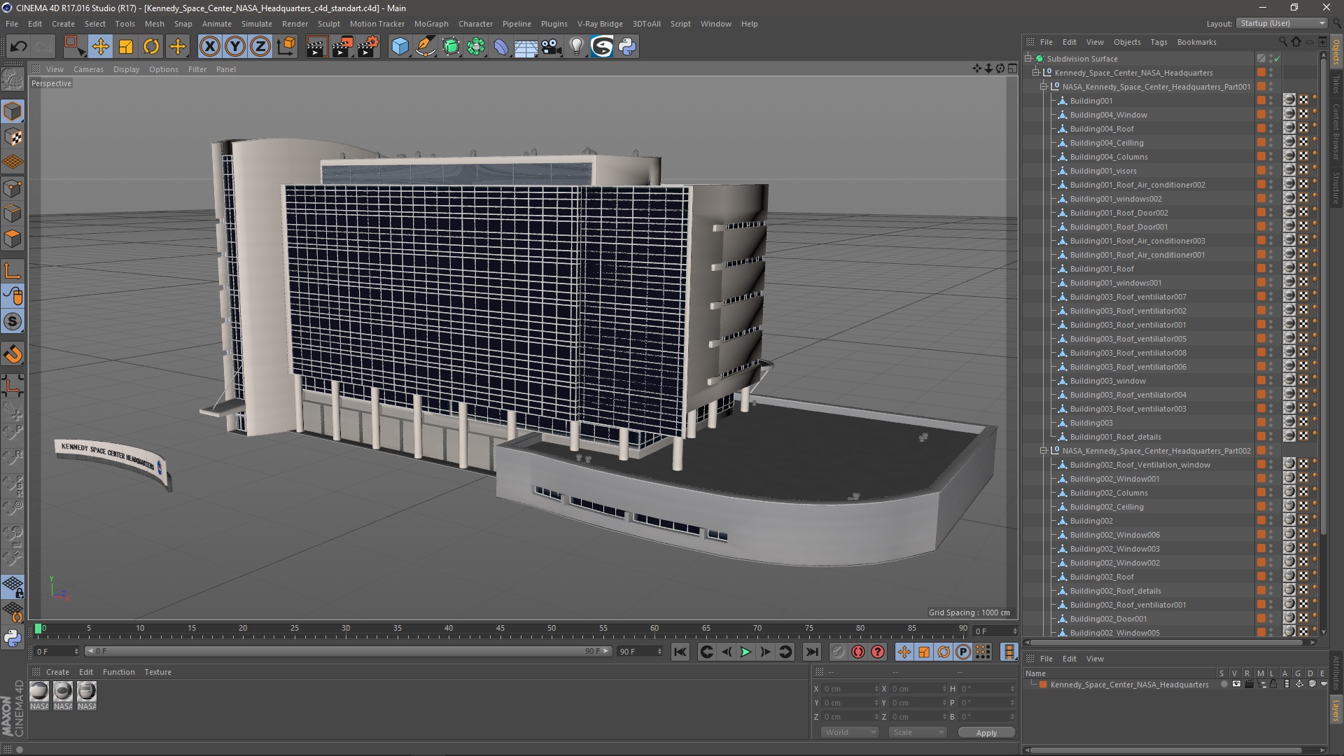Add a camera object

pos(552,47)
